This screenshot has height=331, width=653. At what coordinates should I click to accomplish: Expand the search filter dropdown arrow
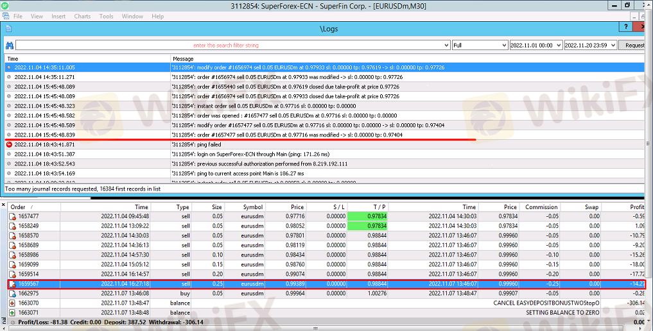[x=446, y=45]
